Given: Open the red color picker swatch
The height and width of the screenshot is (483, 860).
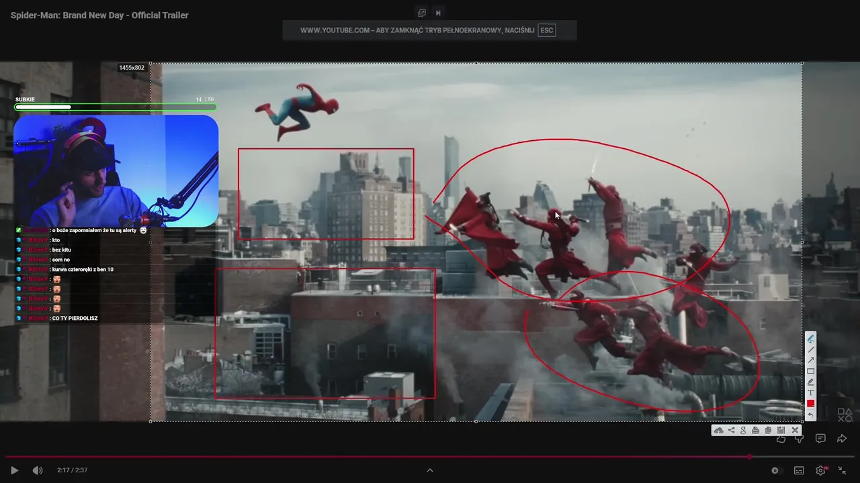Looking at the screenshot, I should [810, 403].
